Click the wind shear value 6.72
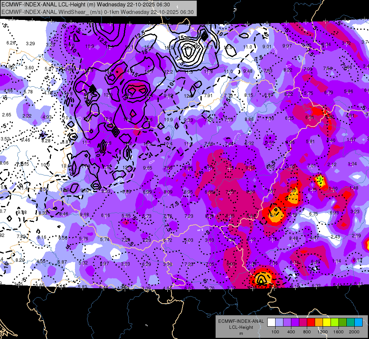369x339 pixels. [168, 240]
